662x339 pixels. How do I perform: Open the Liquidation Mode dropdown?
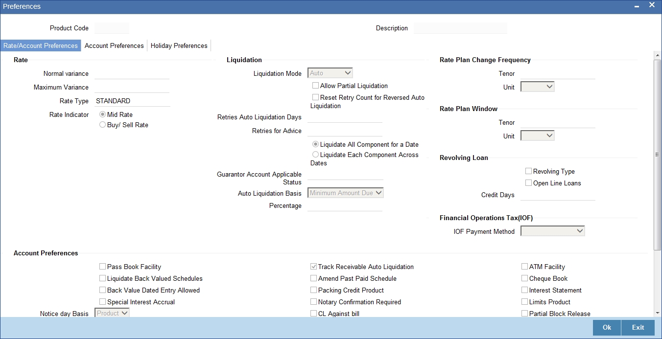330,73
